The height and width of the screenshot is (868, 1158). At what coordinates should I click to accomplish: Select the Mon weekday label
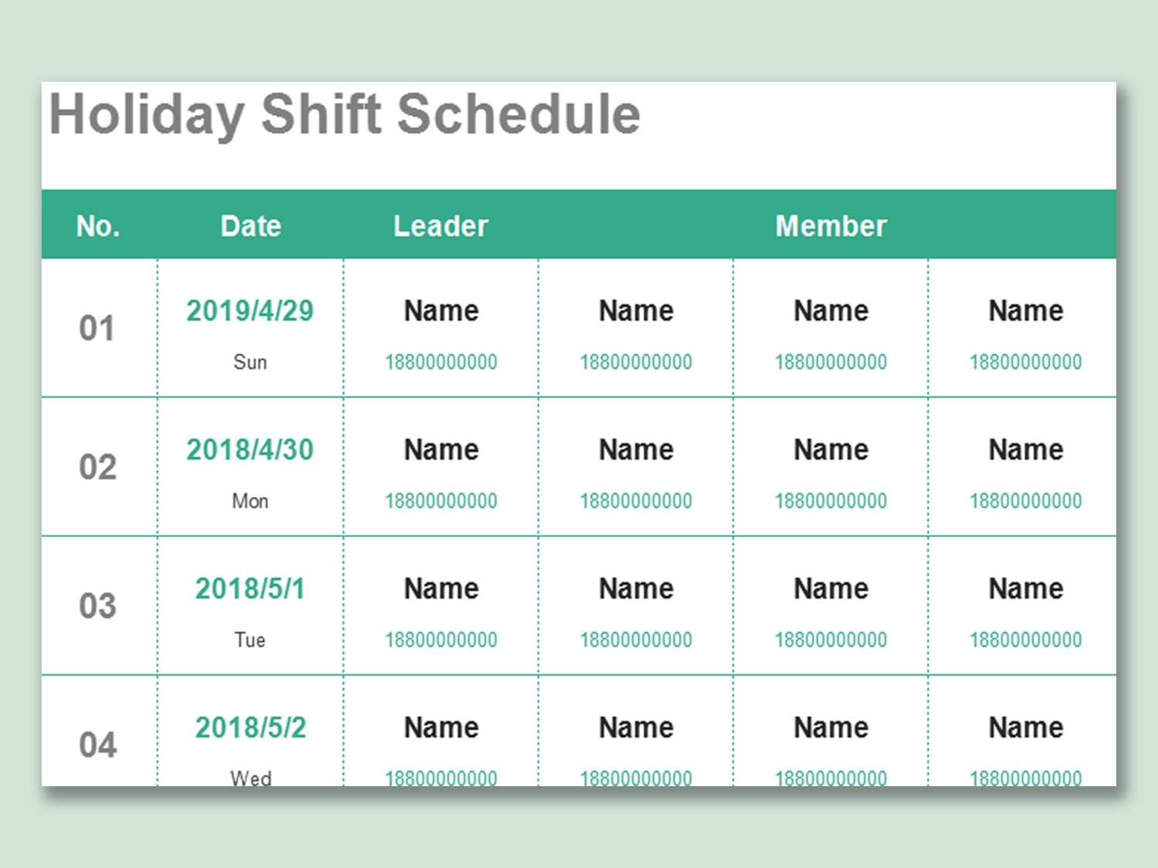pyautogui.click(x=250, y=501)
